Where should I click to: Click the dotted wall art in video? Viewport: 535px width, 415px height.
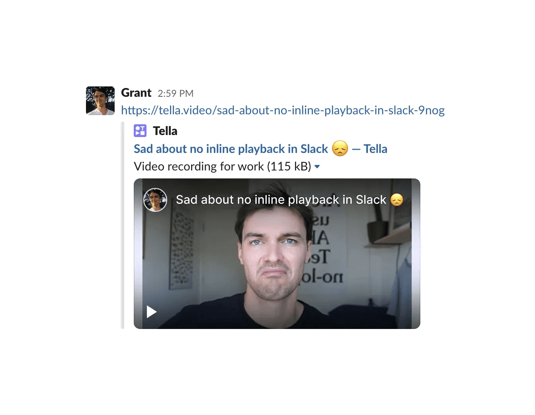pos(182,247)
